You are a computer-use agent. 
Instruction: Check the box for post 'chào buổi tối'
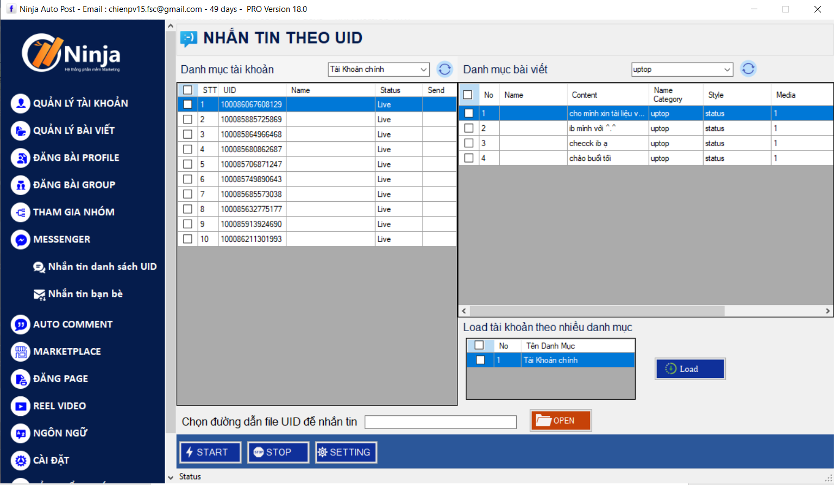point(469,158)
